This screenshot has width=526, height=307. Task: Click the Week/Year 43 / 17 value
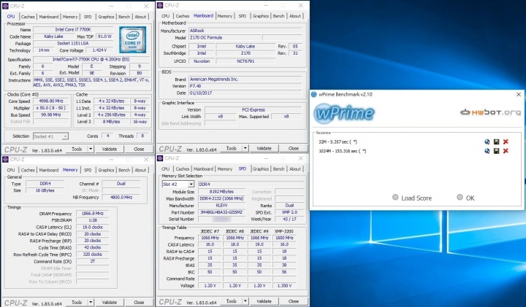(x=289, y=219)
